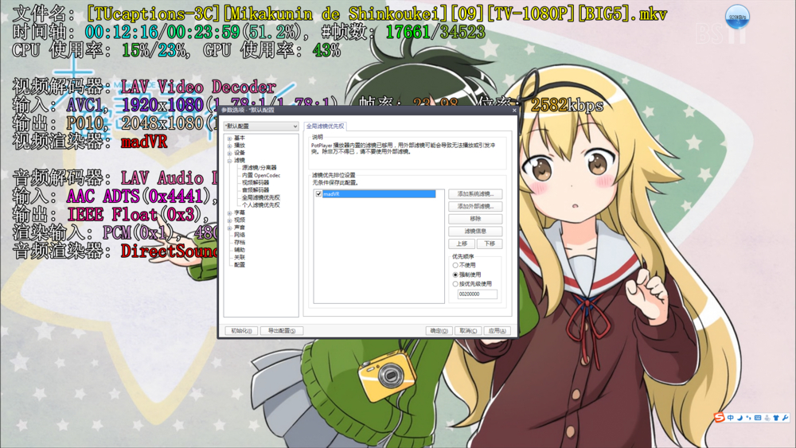Viewport: 796px width, 448px height.
Task: Click the 滤镜信息 button
Action: click(475, 232)
